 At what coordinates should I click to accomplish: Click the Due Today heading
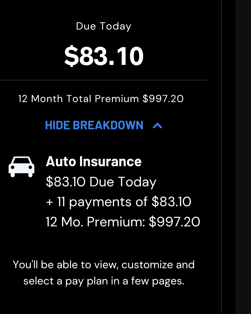click(104, 26)
